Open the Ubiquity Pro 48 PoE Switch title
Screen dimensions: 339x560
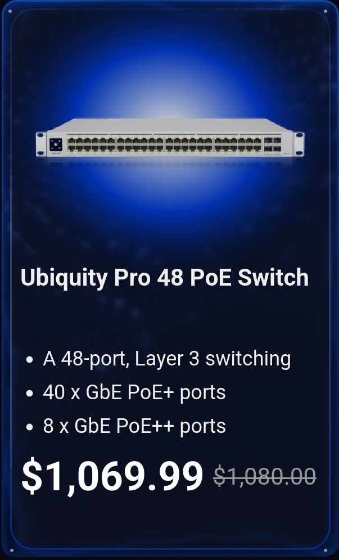click(x=165, y=278)
